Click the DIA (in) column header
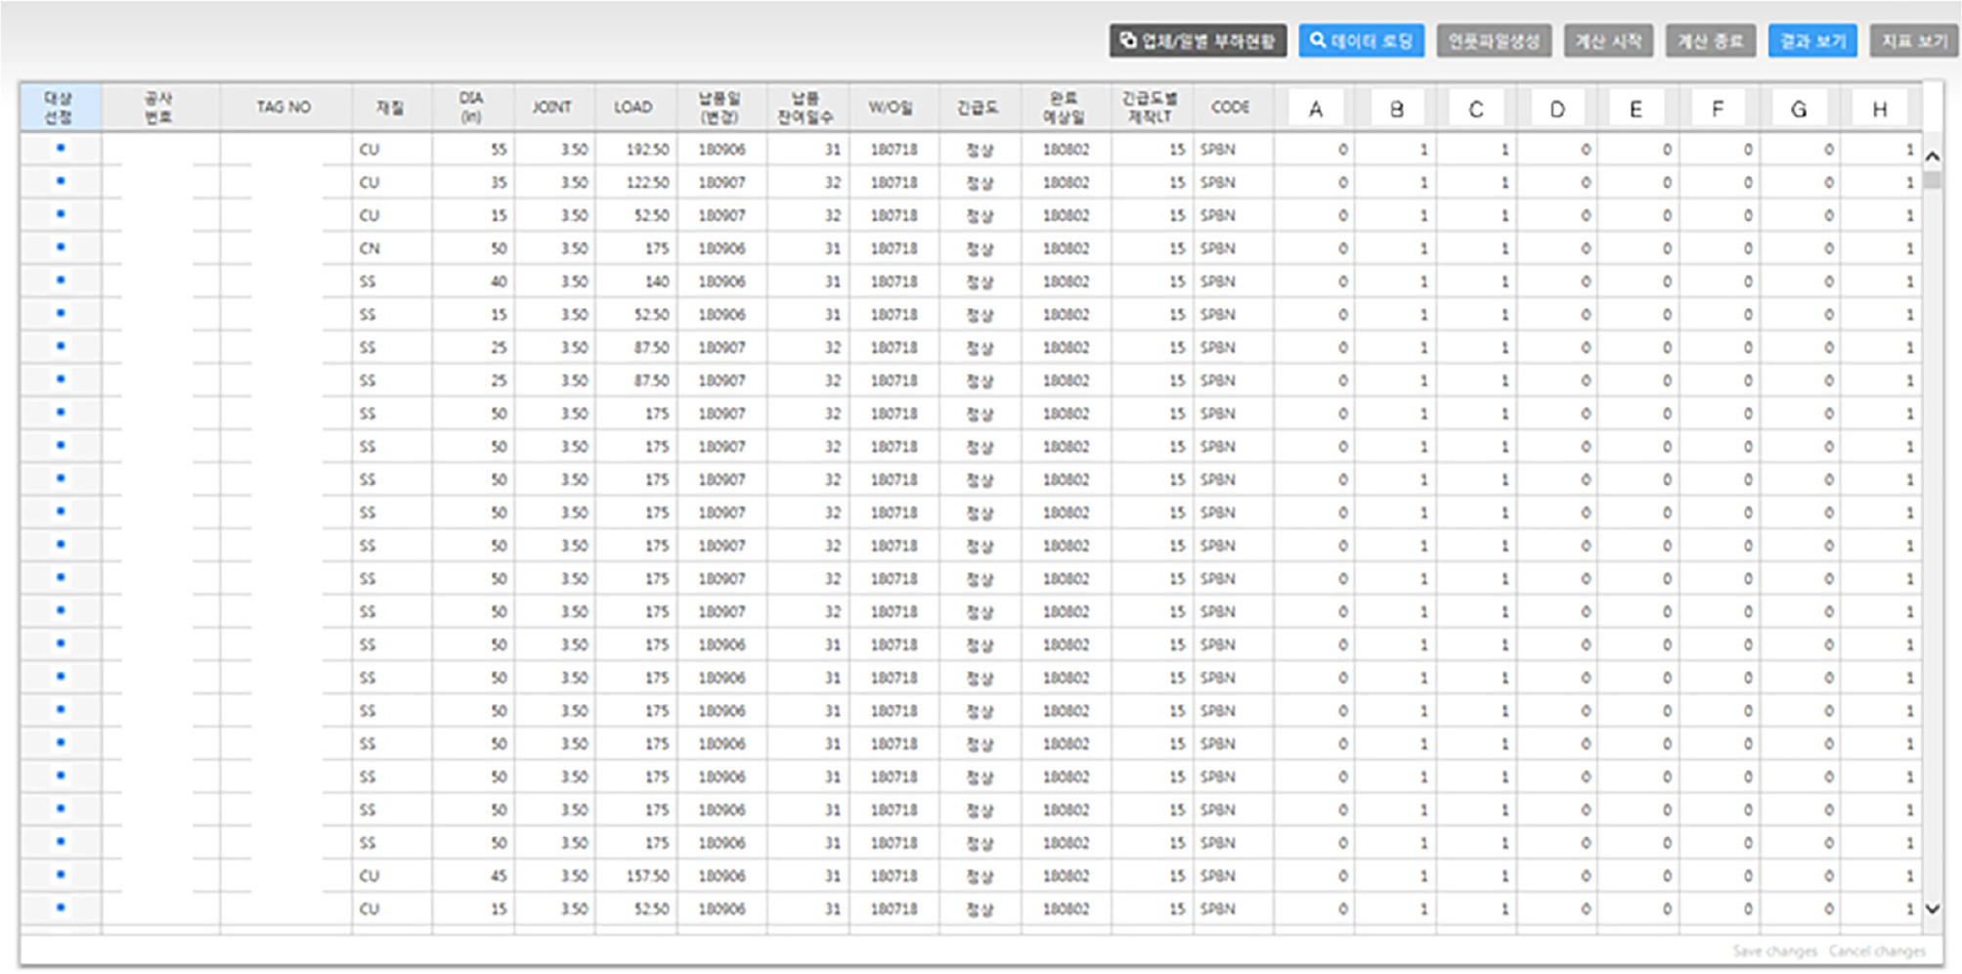The image size is (1962, 974). coord(472,108)
